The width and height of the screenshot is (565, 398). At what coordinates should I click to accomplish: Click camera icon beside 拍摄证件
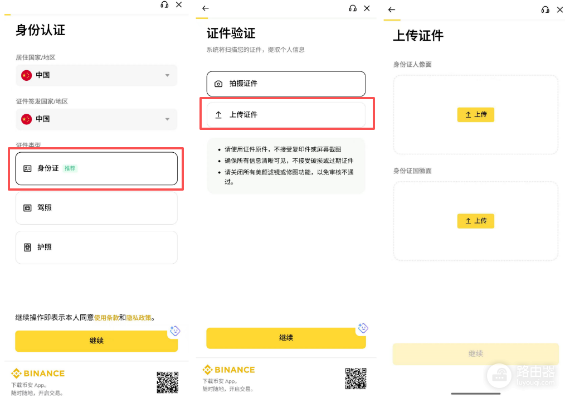[218, 84]
